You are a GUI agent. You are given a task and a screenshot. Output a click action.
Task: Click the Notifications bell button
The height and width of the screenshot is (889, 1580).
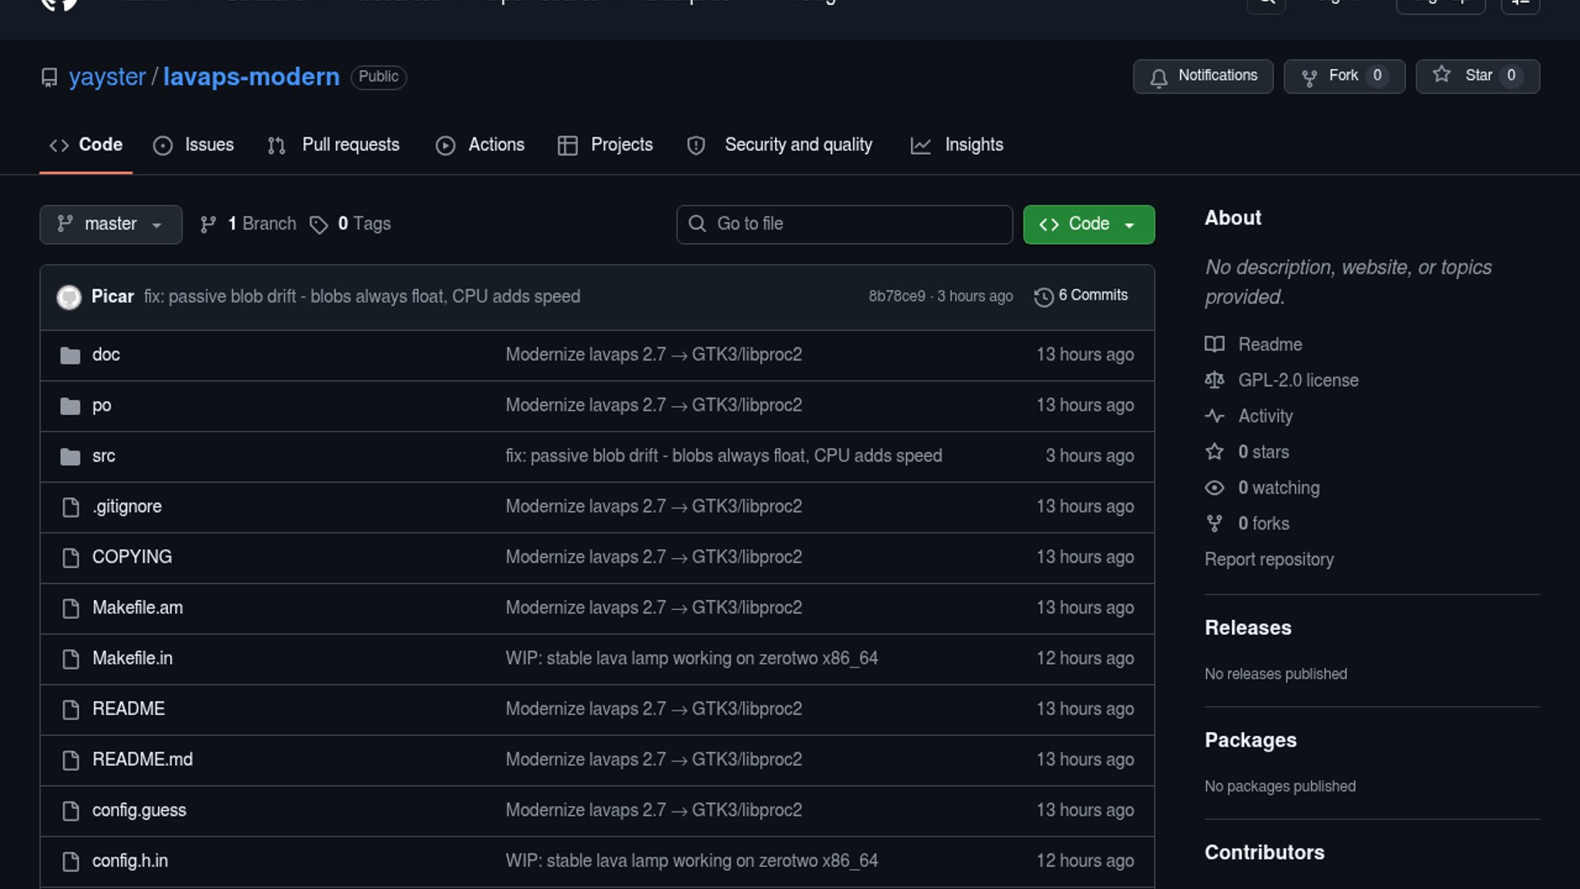1202,76
